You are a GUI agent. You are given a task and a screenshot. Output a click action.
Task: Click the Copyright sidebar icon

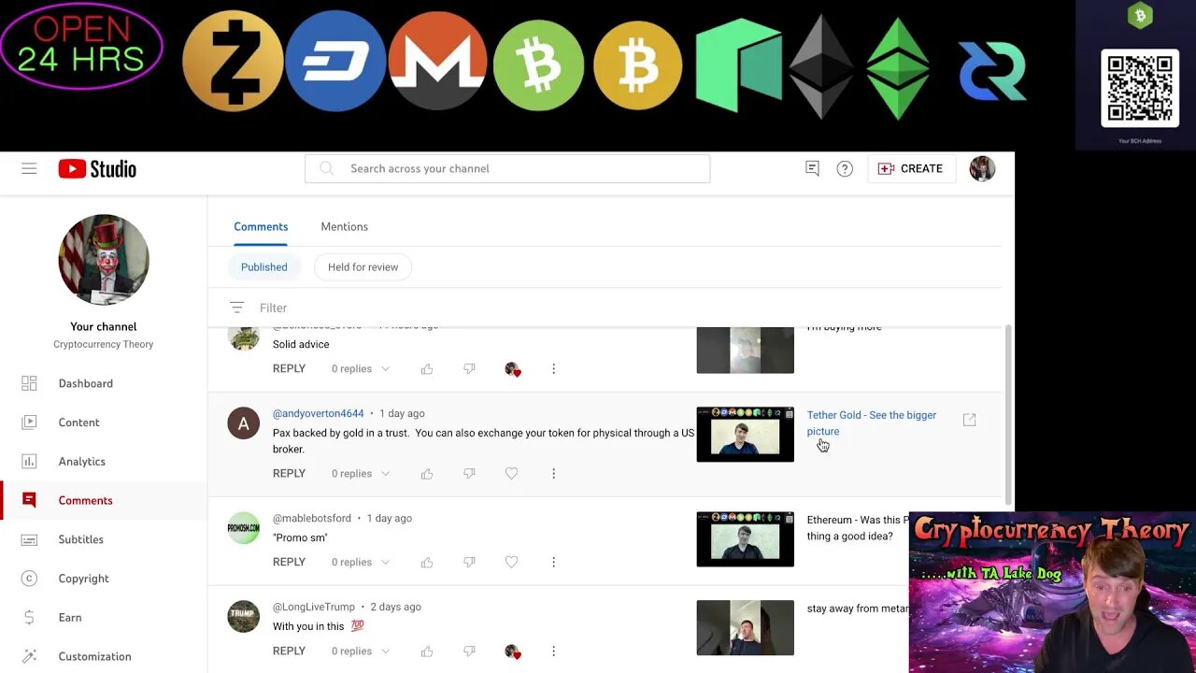coord(29,579)
